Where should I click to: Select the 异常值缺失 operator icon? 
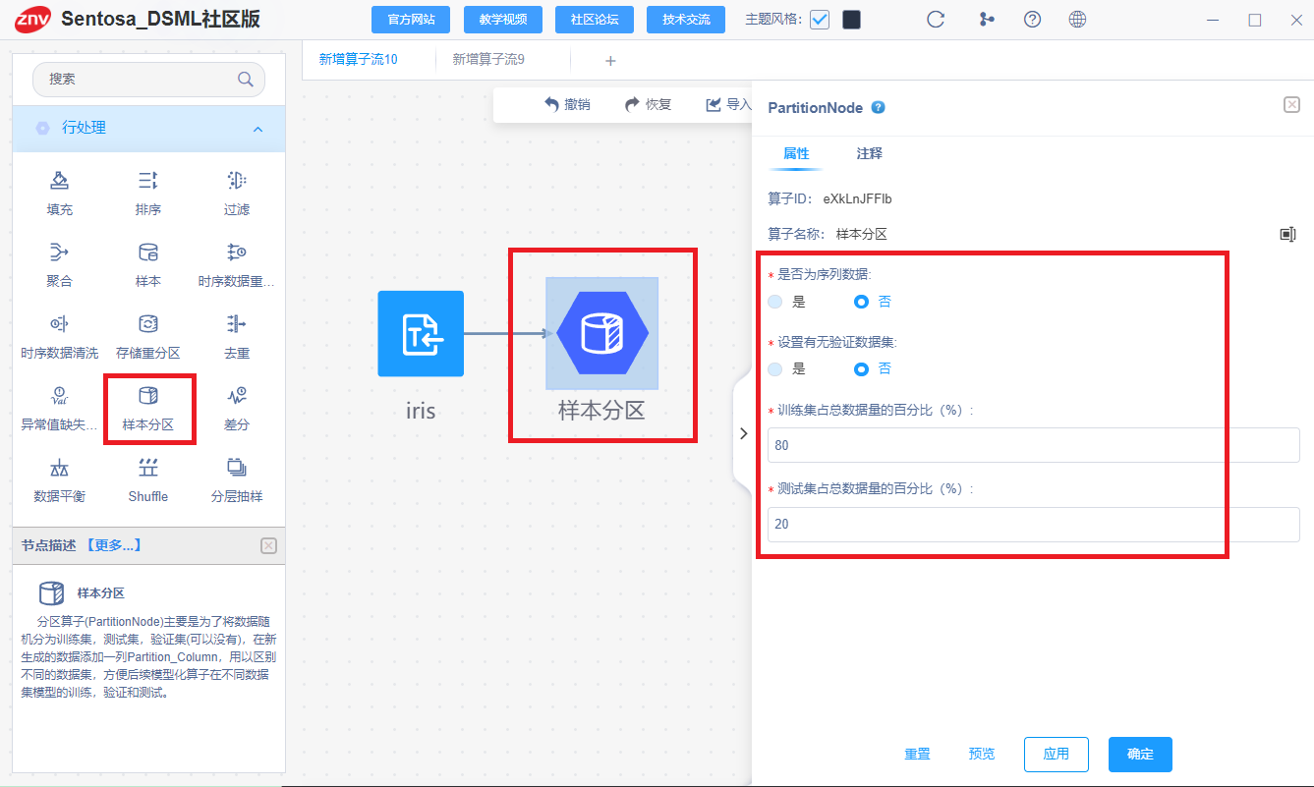(59, 396)
